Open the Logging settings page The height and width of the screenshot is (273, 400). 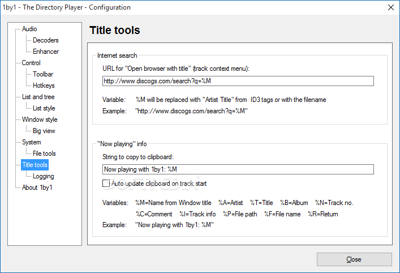[44, 176]
